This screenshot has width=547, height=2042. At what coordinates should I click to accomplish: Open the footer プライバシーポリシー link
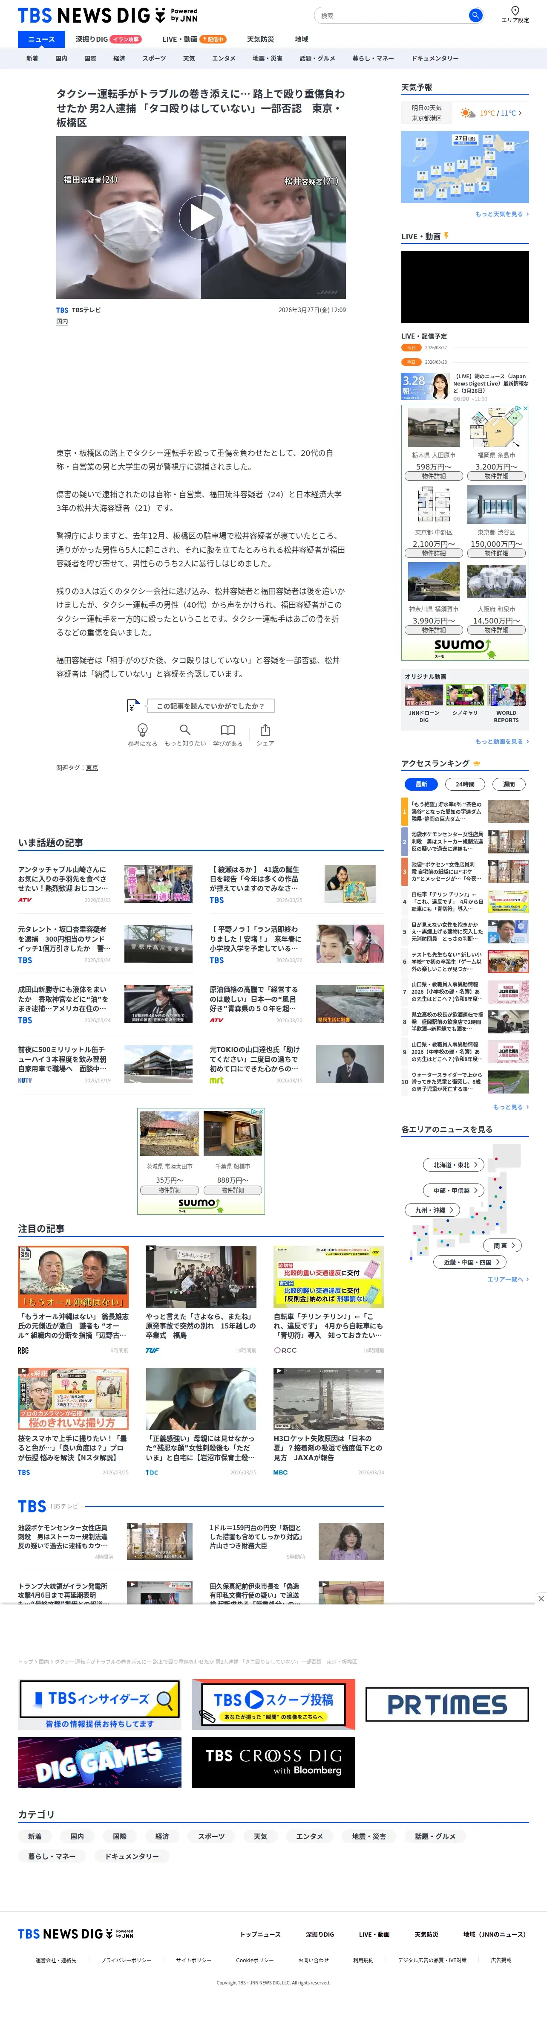coord(126,1961)
